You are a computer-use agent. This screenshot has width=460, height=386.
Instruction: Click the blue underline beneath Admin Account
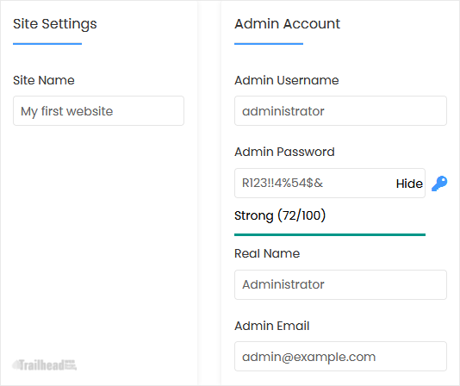coord(269,44)
